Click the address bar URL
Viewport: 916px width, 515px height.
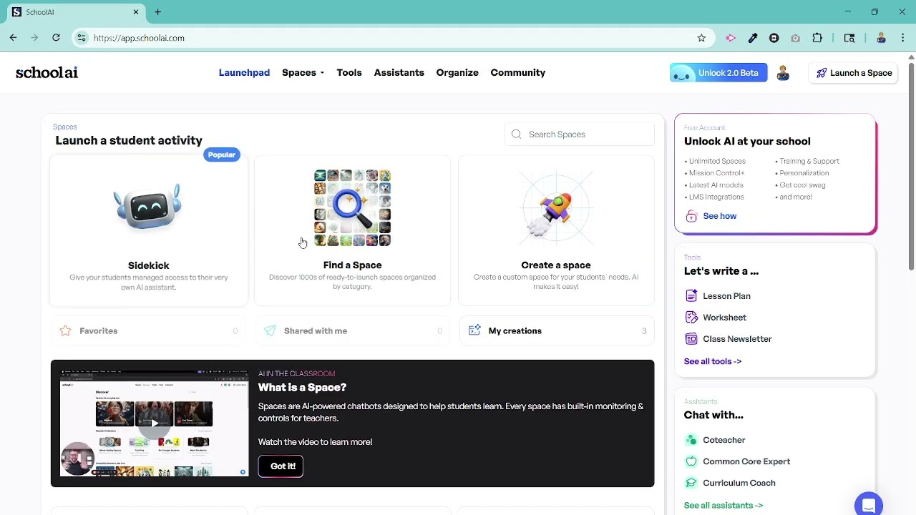point(139,38)
